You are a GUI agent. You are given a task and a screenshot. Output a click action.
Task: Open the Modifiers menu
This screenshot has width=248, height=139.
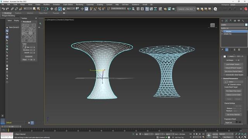[x=46, y=5]
